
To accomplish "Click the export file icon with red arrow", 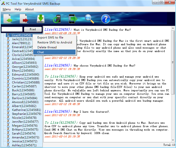I will 24,19.
